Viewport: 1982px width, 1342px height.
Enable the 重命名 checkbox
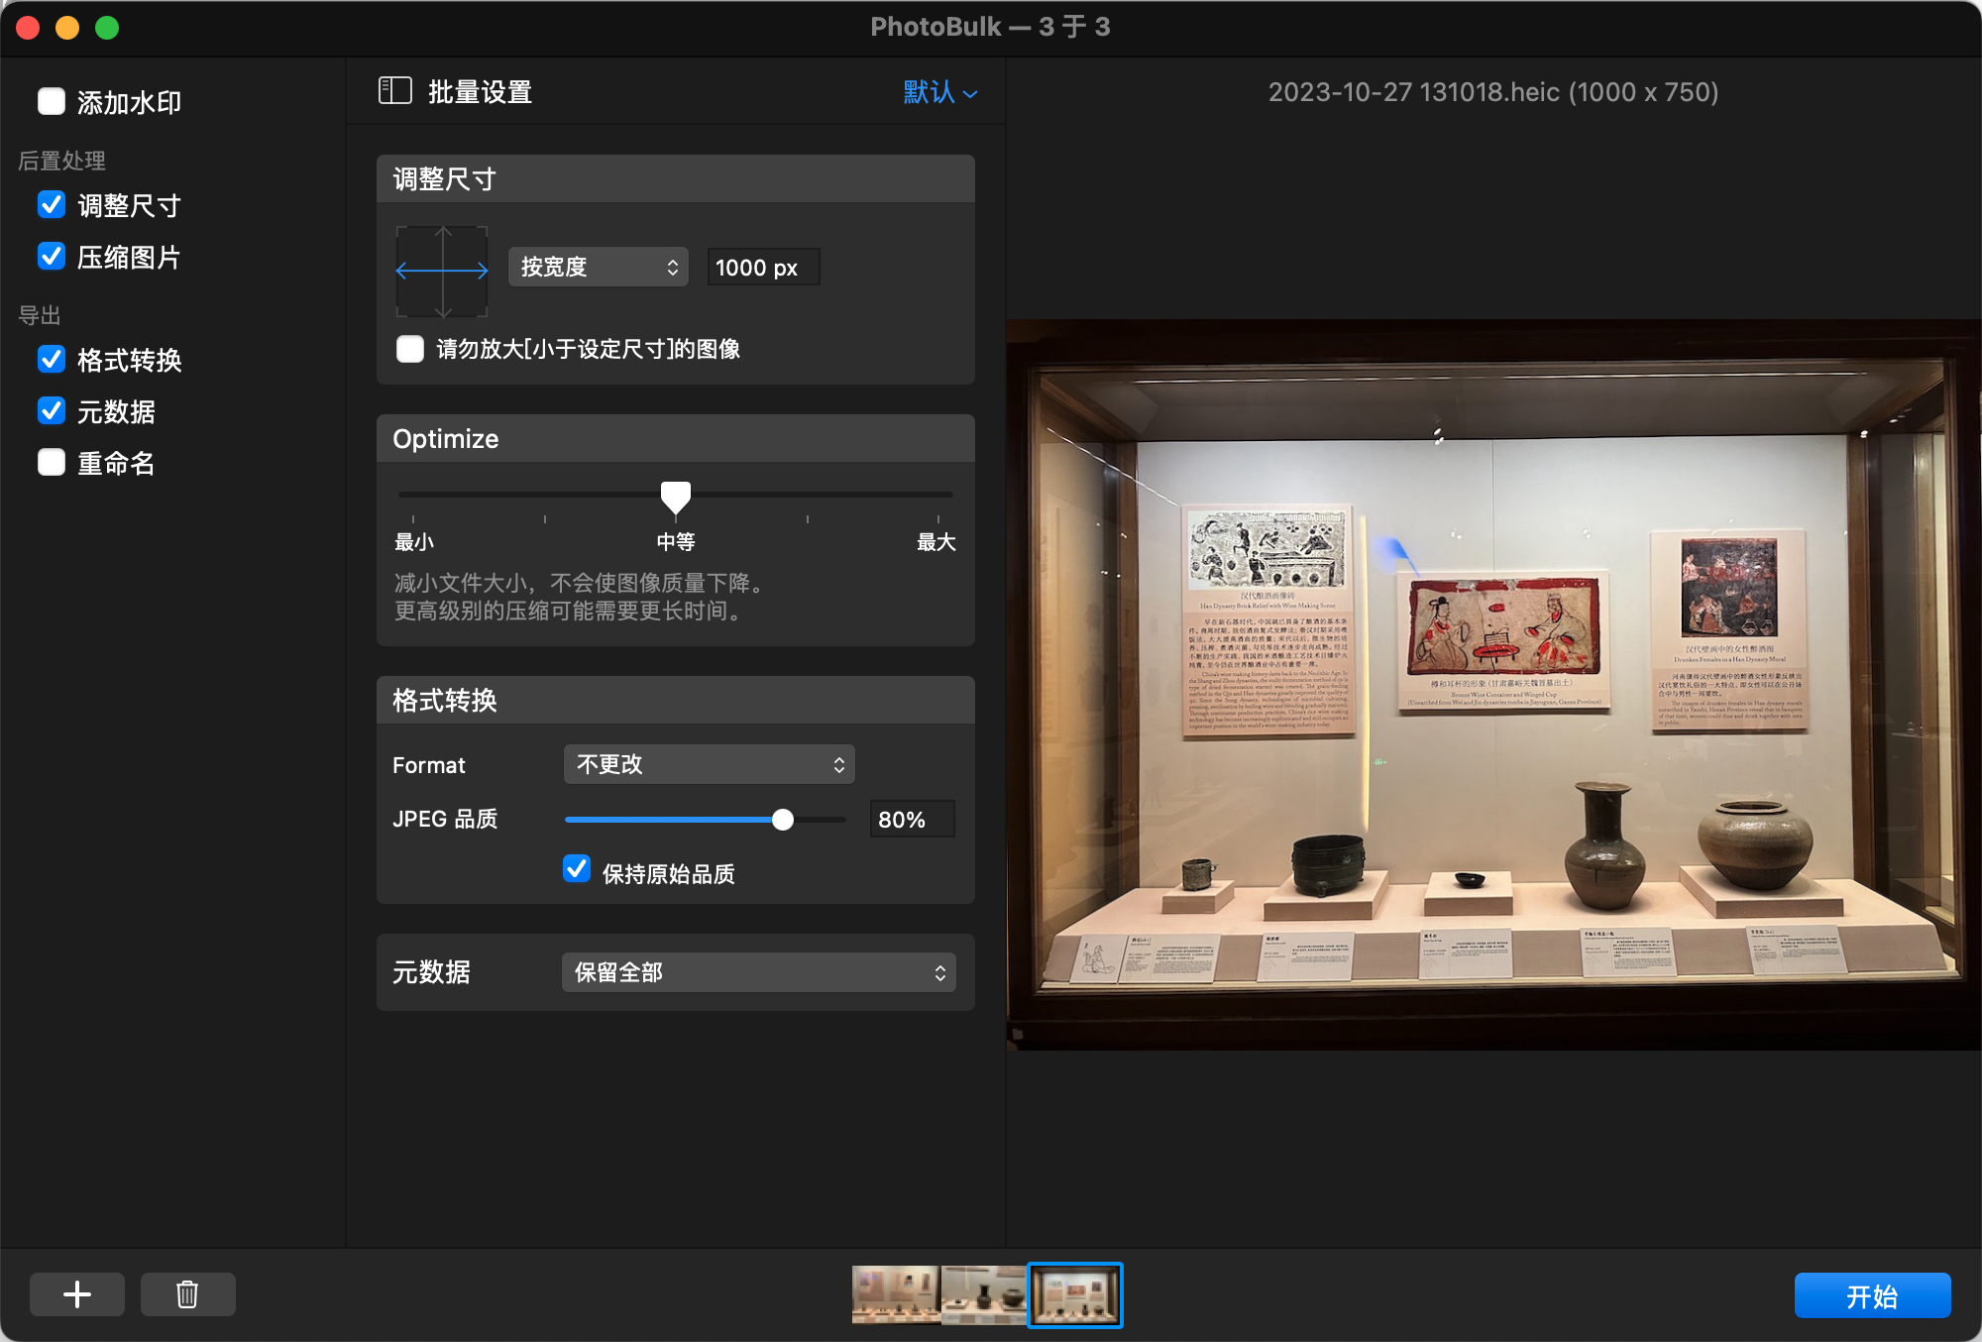click(52, 463)
